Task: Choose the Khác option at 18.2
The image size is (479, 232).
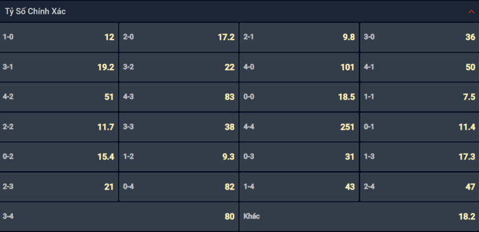Action: click(x=359, y=216)
